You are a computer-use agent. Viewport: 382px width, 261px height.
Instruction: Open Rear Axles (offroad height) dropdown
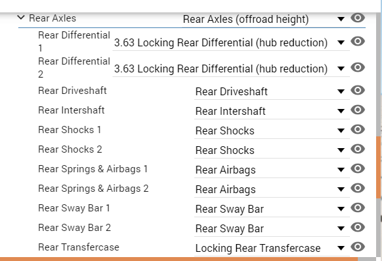click(x=266, y=19)
